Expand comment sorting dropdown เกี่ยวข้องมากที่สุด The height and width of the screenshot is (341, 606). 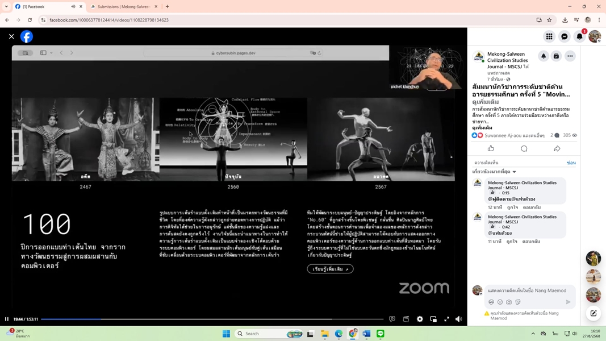point(494,172)
